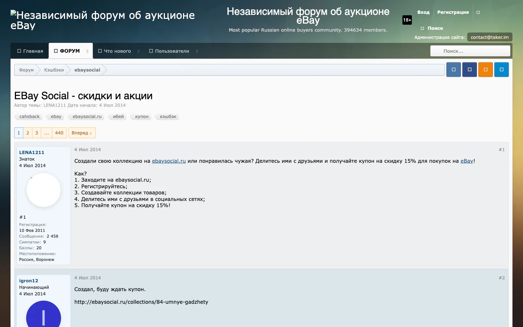Click the купон tag
This screenshot has width=523, height=327.
tap(141, 117)
